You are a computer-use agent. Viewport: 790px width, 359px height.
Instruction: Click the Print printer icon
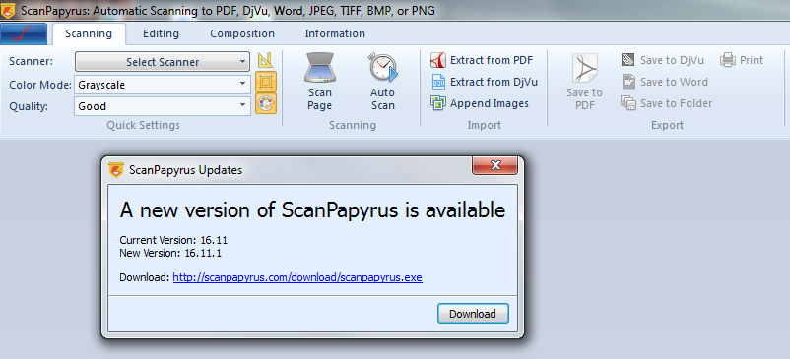pyautogui.click(x=728, y=60)
